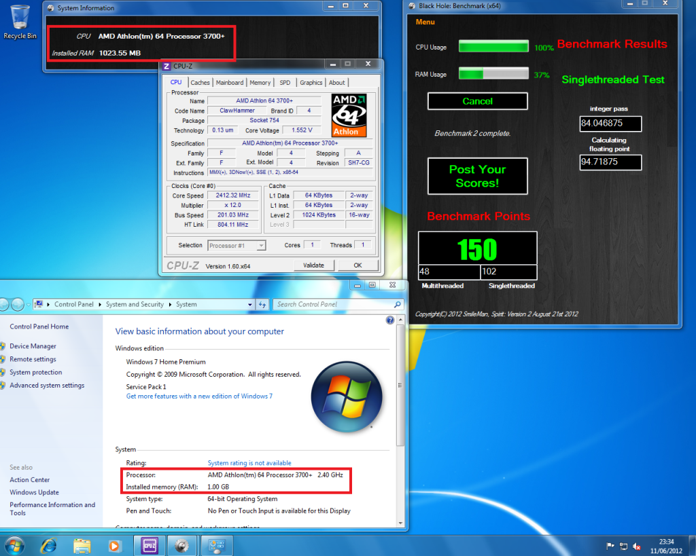Click the Black Hole Benchmark title bar icon
The image size is (696, 556).
[x=412, y=5]
